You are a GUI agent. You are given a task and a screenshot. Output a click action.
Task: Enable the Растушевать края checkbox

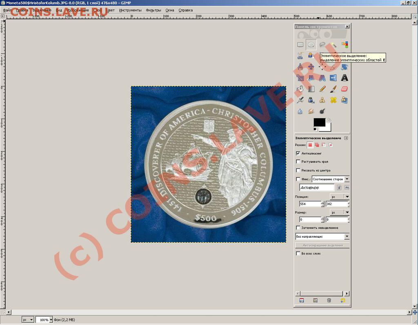tap(298, 161)
